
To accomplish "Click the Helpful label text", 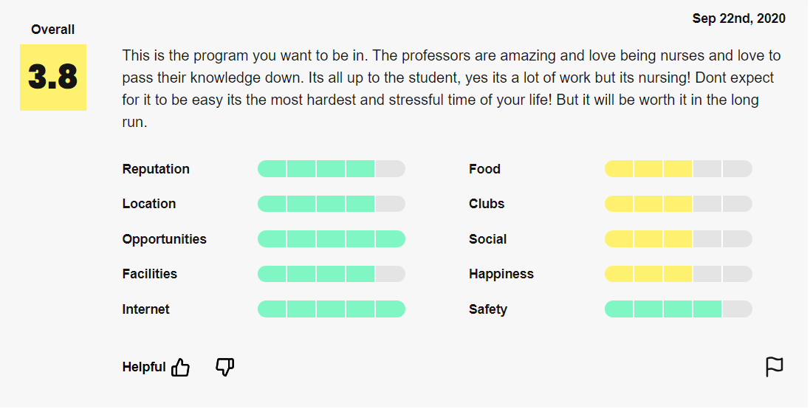I will pos(143,367).
